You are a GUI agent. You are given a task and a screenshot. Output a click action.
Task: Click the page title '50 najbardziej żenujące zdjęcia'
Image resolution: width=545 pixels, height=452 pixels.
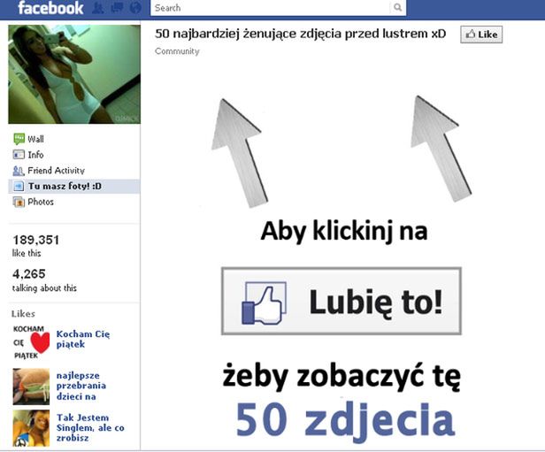point(300,34)
